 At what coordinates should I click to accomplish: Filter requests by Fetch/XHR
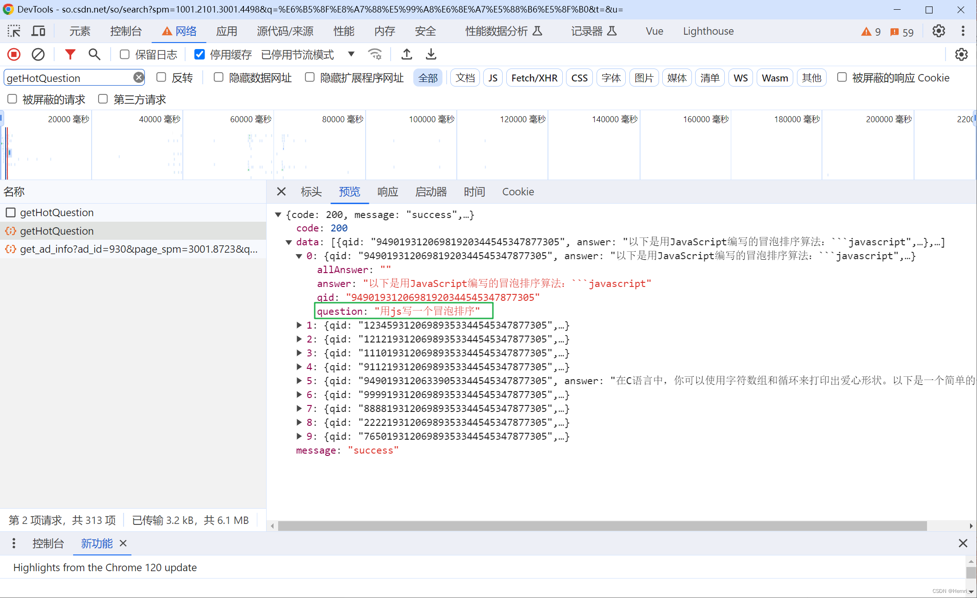[535, 78]
